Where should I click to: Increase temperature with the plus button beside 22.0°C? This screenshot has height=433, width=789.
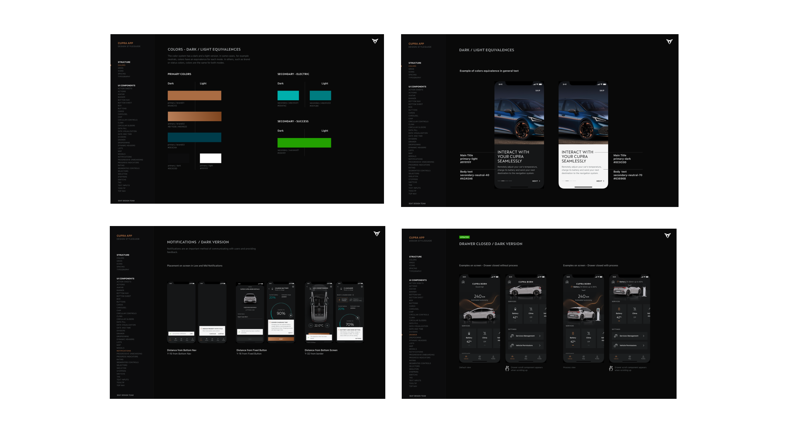point(327,326)
